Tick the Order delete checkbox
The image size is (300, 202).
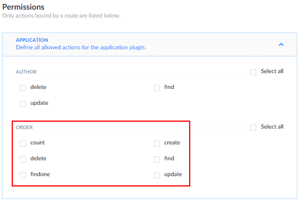(23, 159)
